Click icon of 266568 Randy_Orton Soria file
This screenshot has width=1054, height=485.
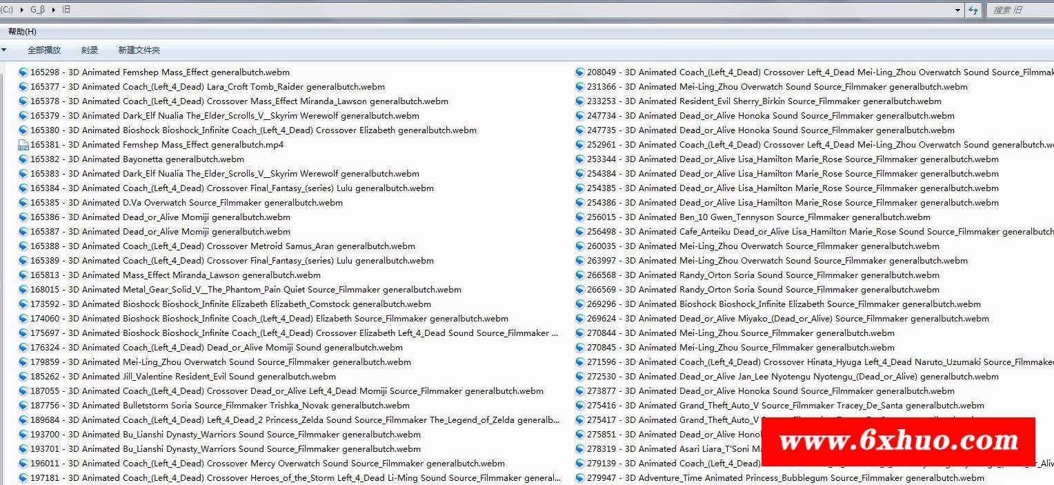pyautogui.click(x=580, y=275)
